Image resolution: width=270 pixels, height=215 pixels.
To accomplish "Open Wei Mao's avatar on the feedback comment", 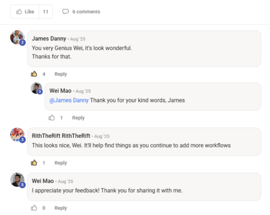I will 17,180.
